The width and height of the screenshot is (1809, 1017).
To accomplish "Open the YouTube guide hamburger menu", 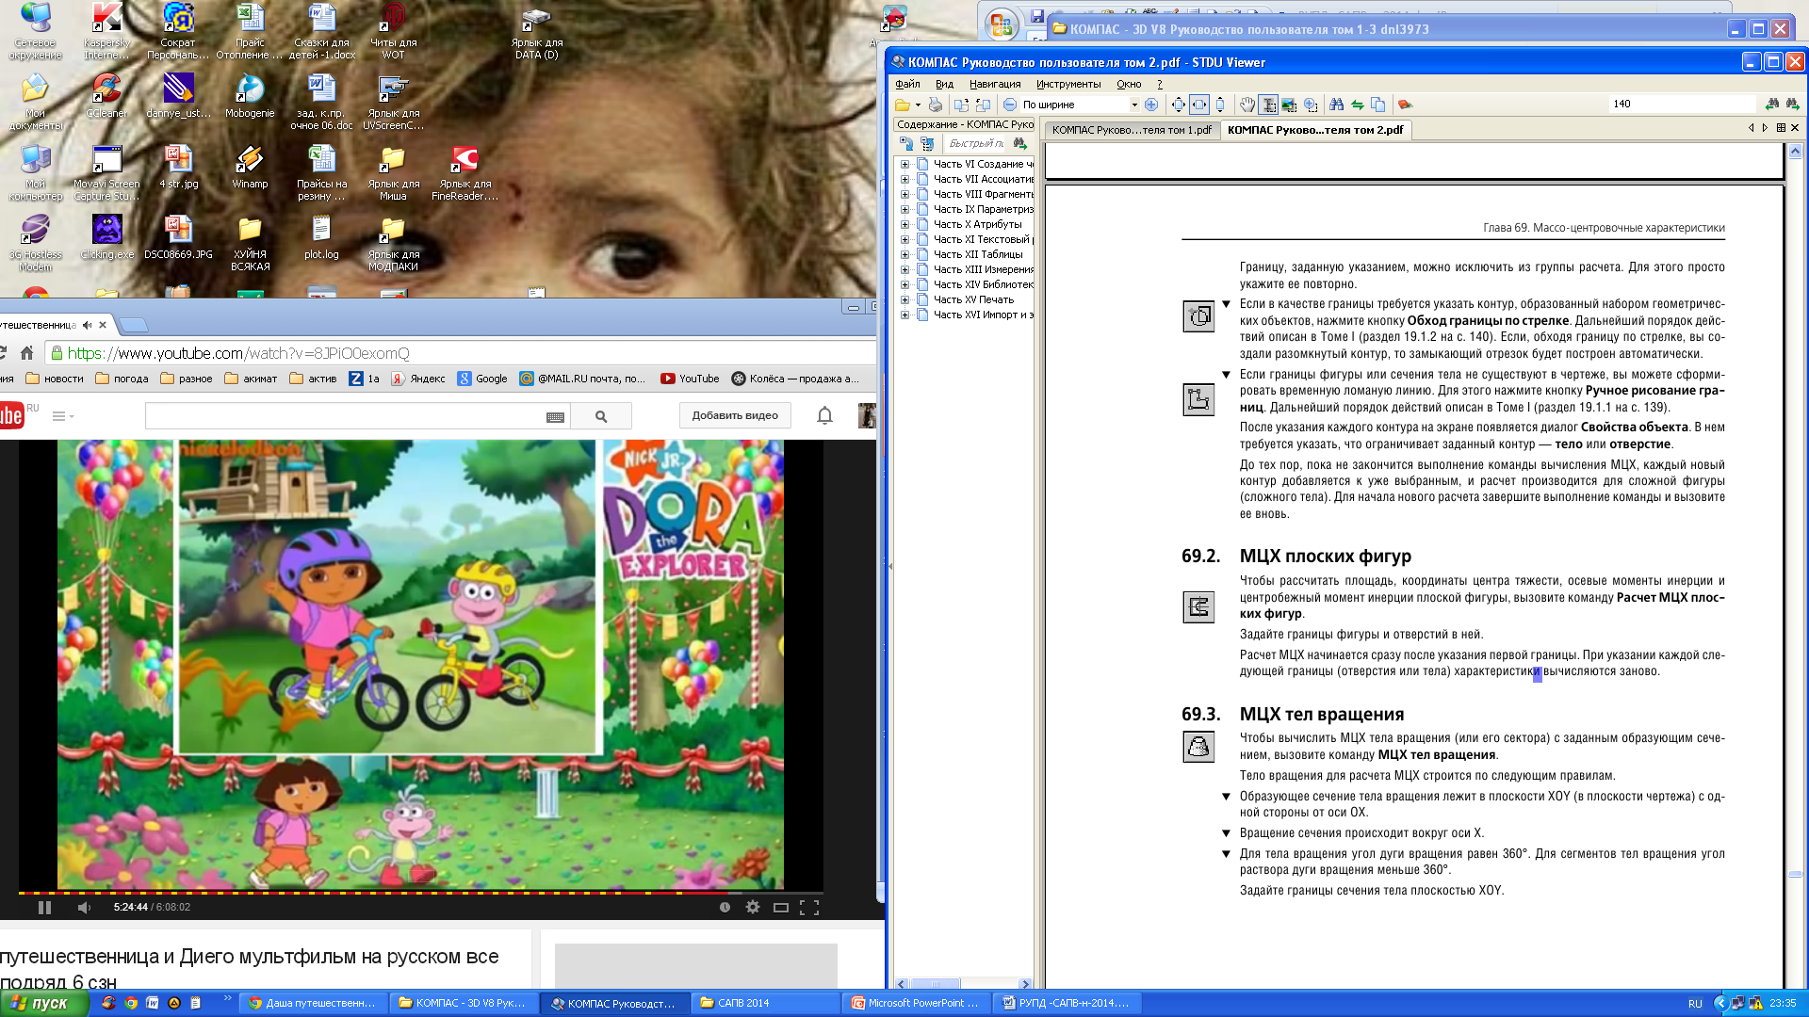I will (61, 416).
